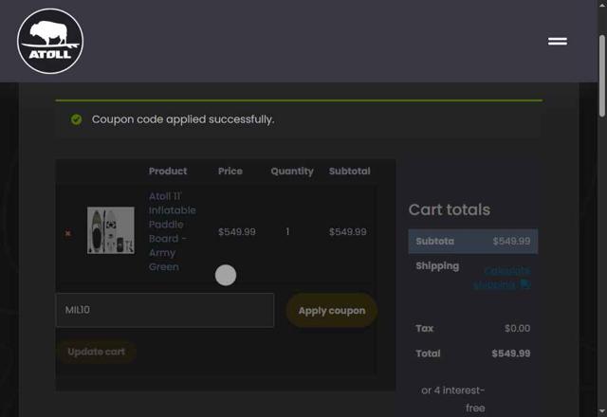Screen dimensions: 607x417
Task: Click the Update cart button
Action: (x=96, y=352)
